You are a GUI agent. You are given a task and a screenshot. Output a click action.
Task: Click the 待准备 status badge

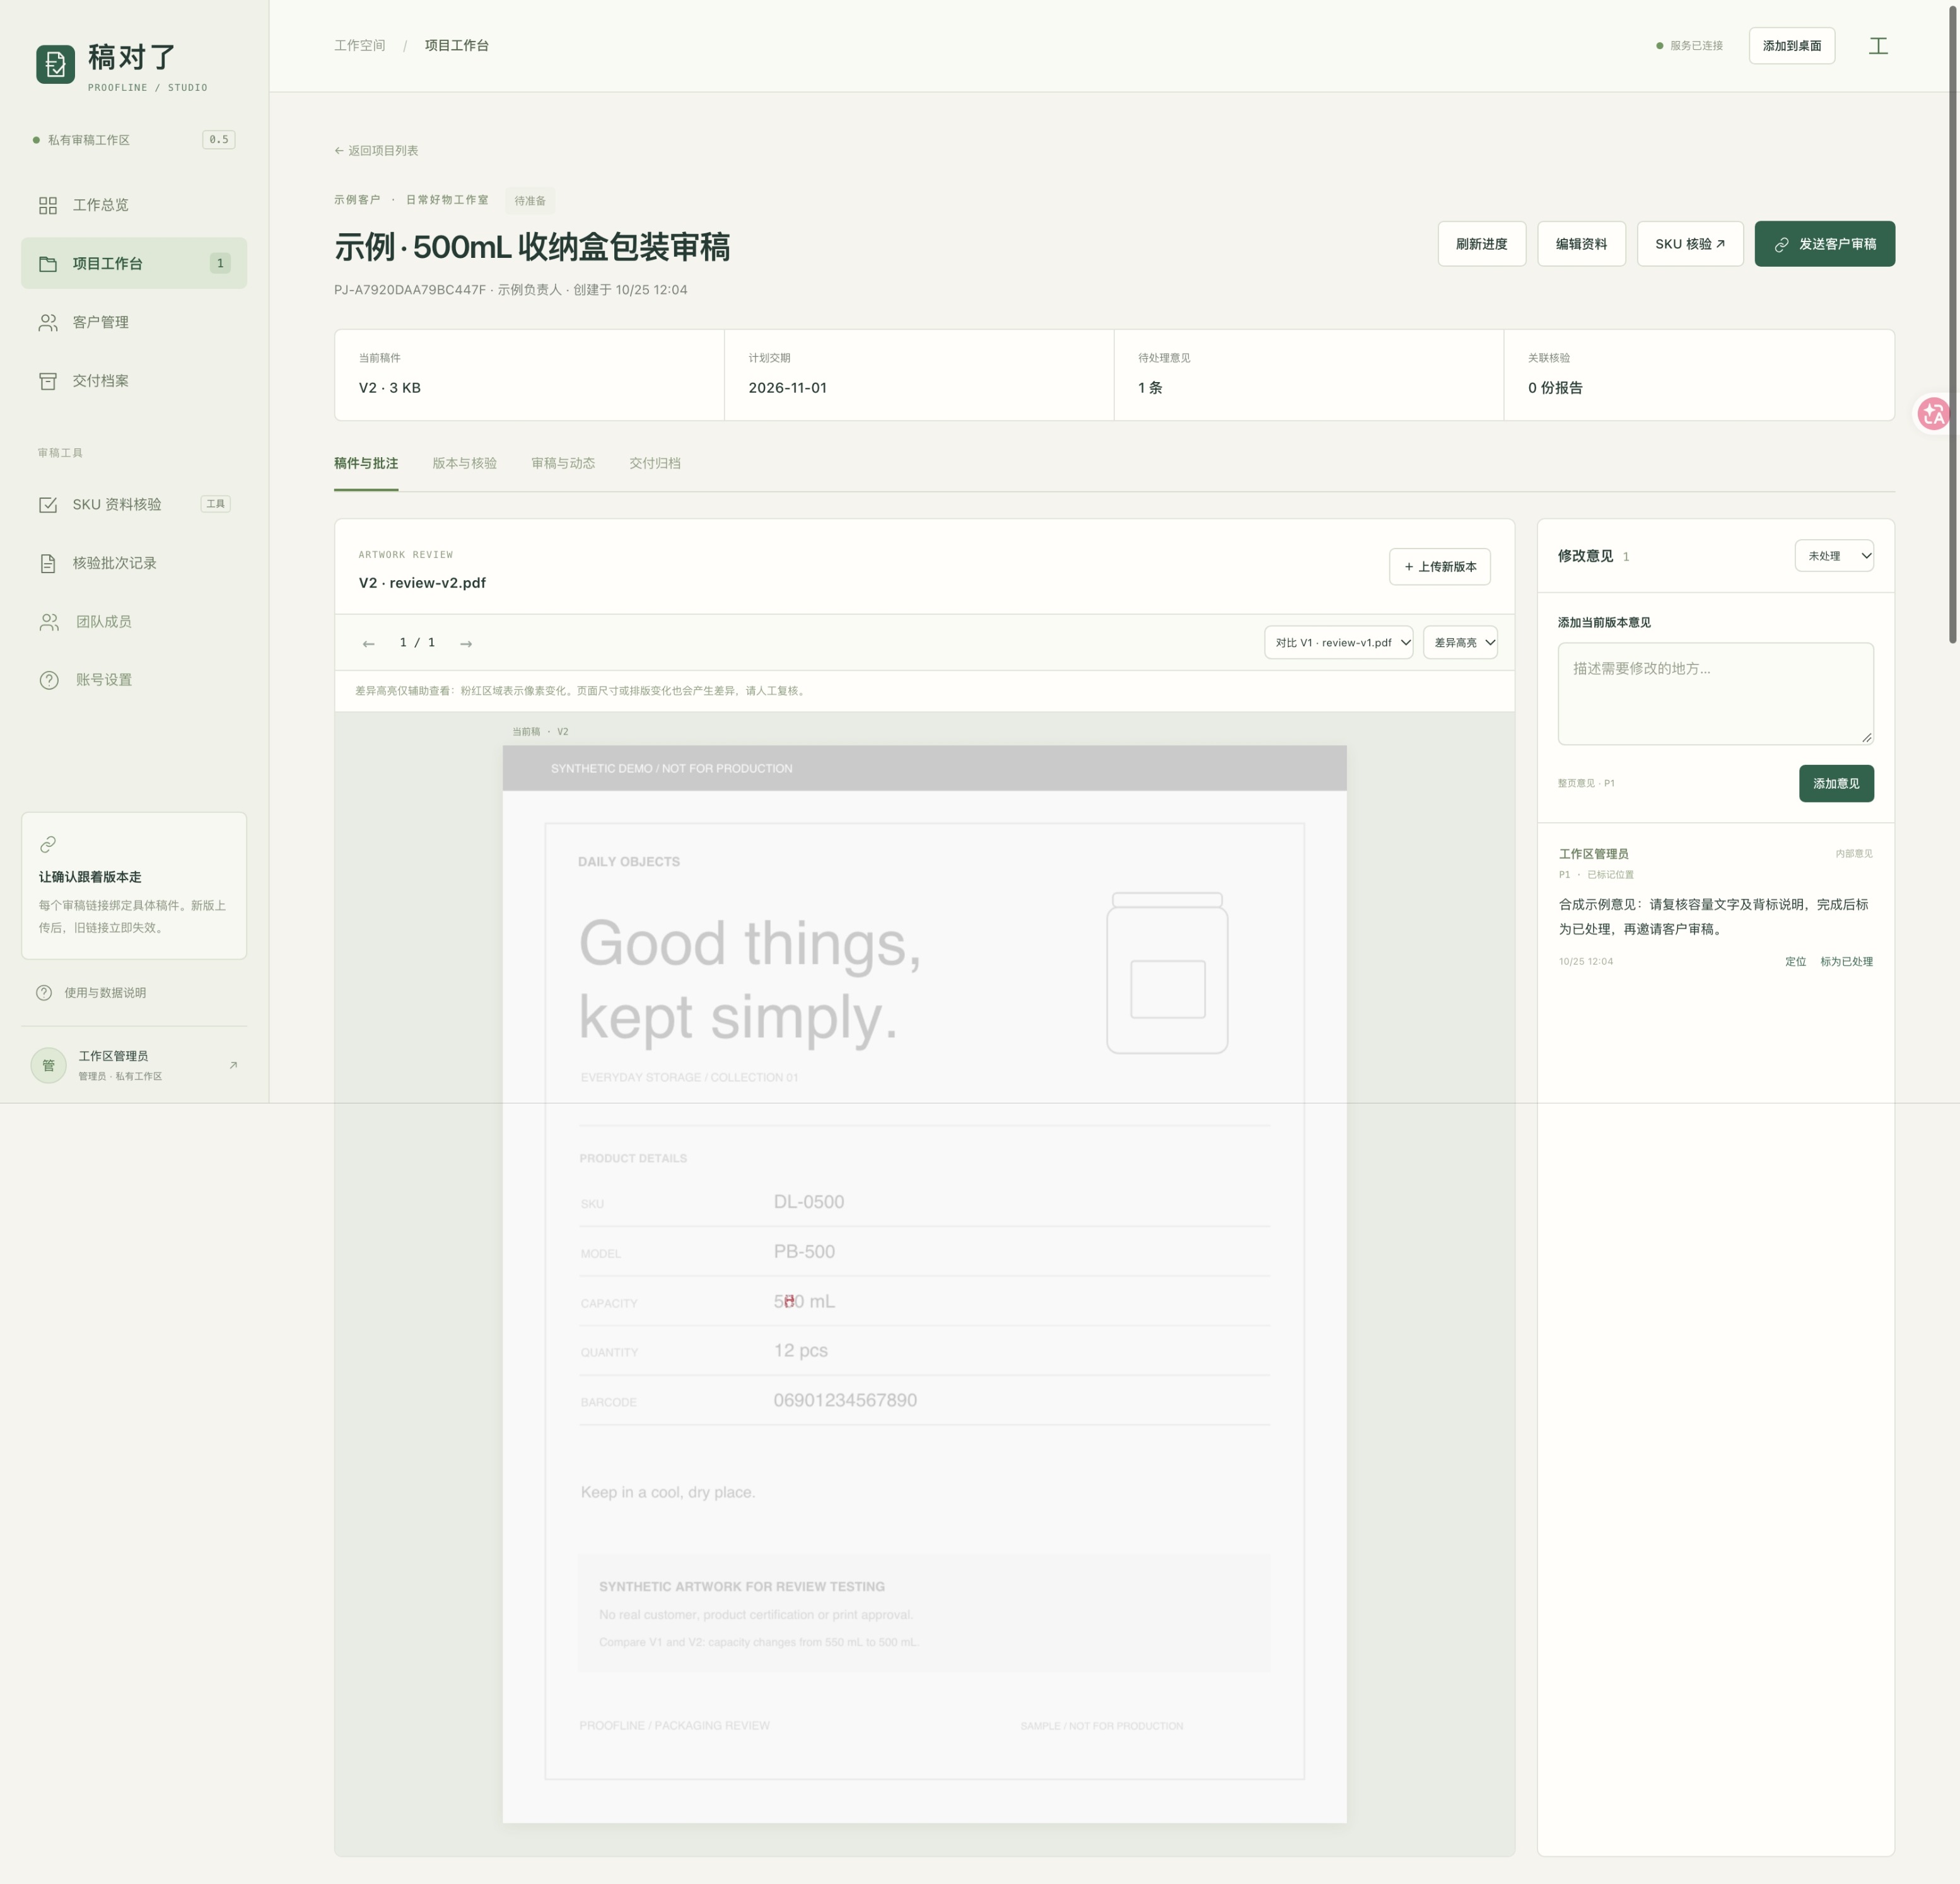tap(529, 201)
